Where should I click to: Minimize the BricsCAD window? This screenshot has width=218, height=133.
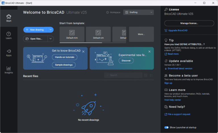[x=195, y=3]
